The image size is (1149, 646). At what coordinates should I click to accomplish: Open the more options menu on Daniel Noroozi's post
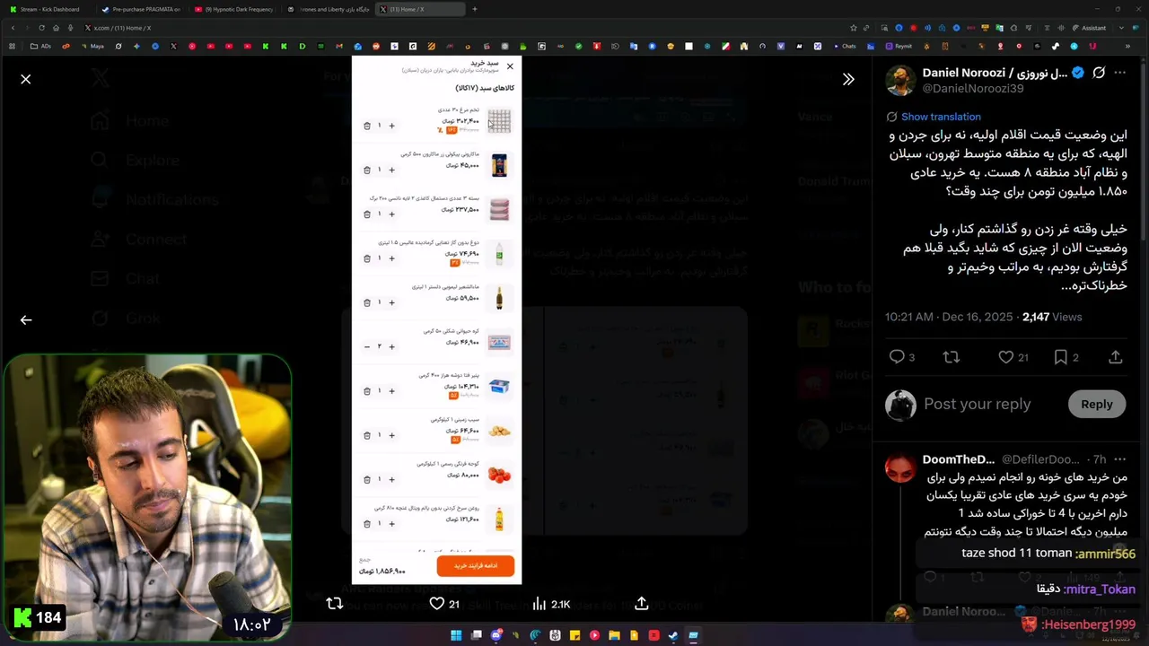tap(1119, 73)
